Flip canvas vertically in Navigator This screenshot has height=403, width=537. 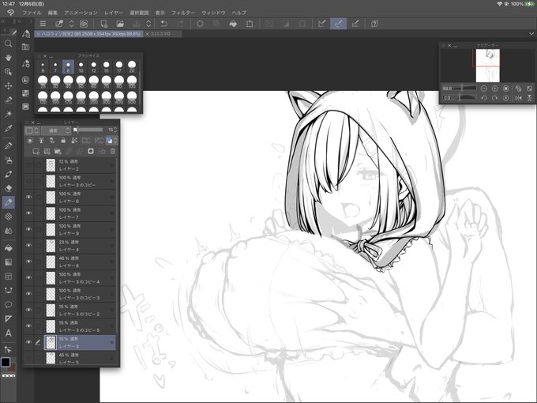[529, 98]
